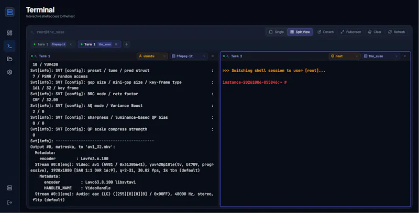The width and height of the screenshot is (419, 213).
Task: Open the servers icon near sidebar bottom
Action: 9,188
